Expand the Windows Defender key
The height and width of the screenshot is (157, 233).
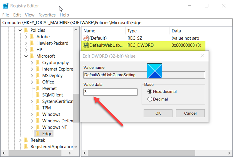(32, 121)
